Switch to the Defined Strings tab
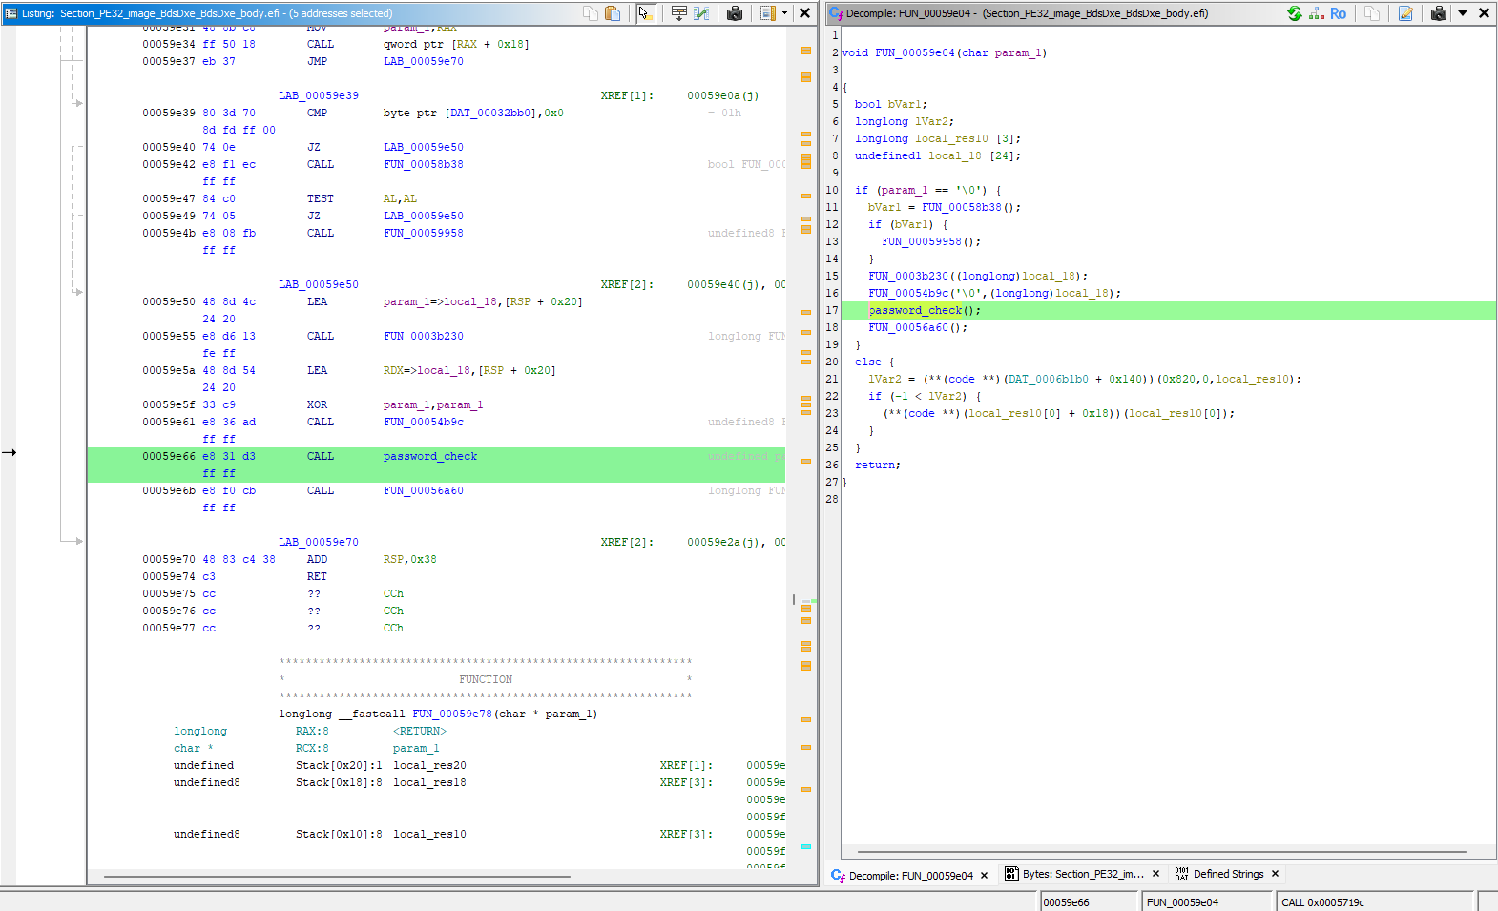Viewport: 1498px width, 911px height. coord(1228,874)
